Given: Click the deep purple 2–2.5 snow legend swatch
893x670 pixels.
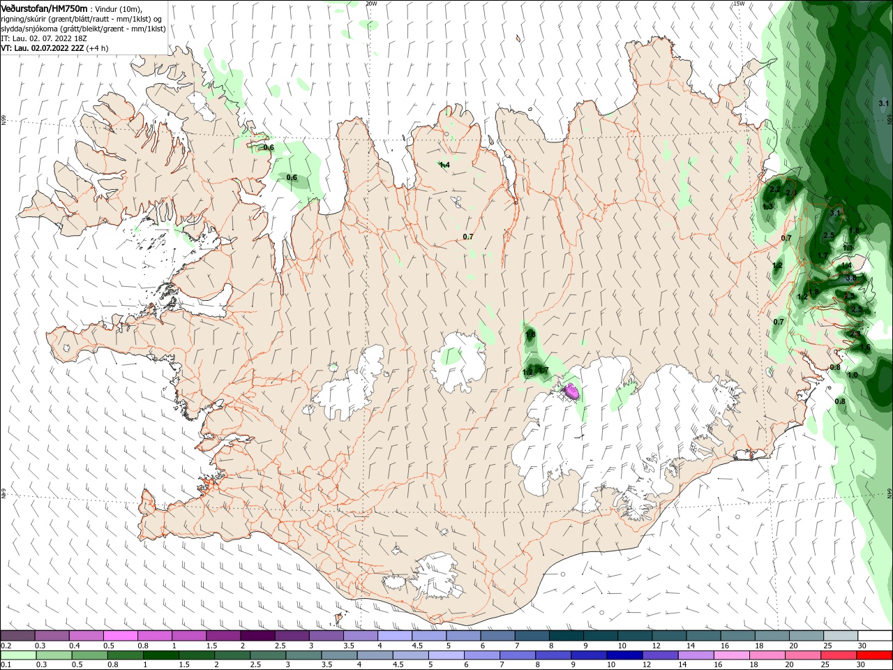Looking at the screenshot, I should pos(257,636).
